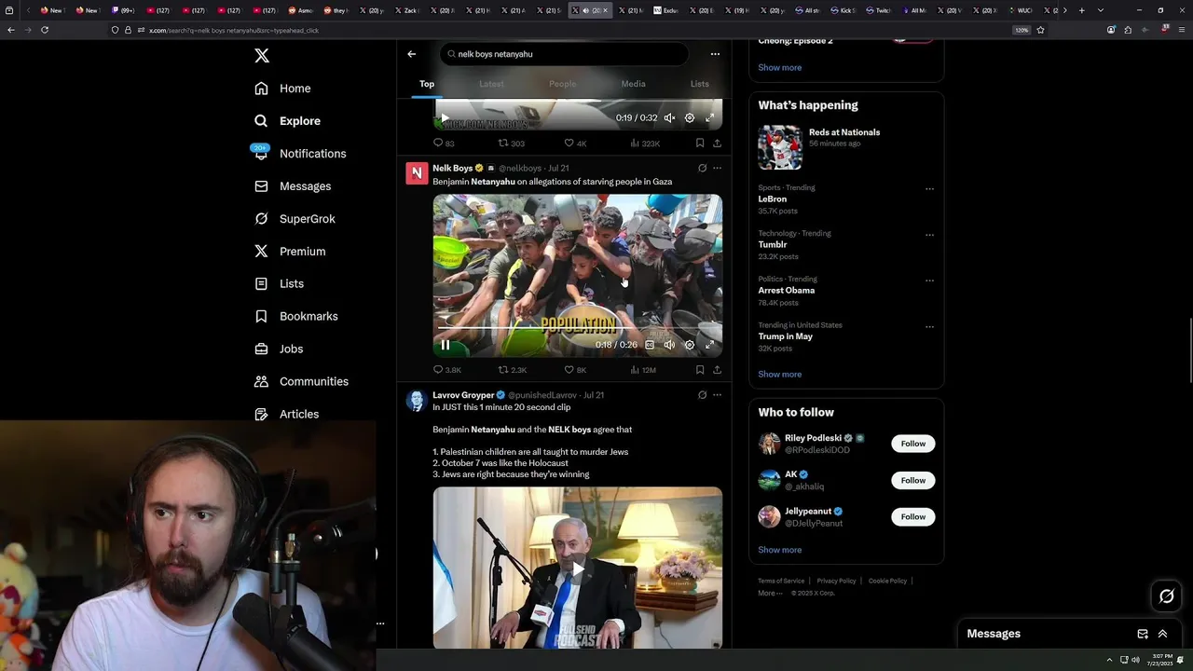Switch to the Top tab
The image size is (1193, 671).
(x=427, y=84)
